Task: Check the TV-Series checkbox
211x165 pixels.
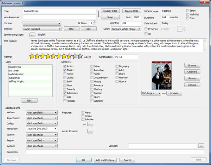Action: (146, 28)
